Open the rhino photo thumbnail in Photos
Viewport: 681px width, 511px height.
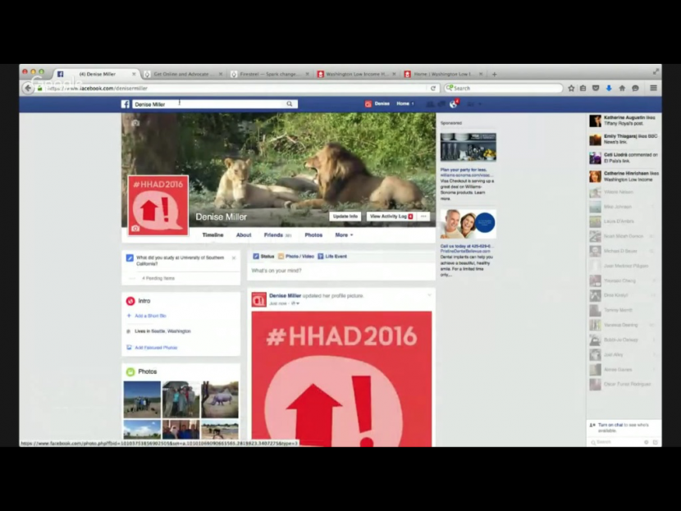(x=220, y=399)
